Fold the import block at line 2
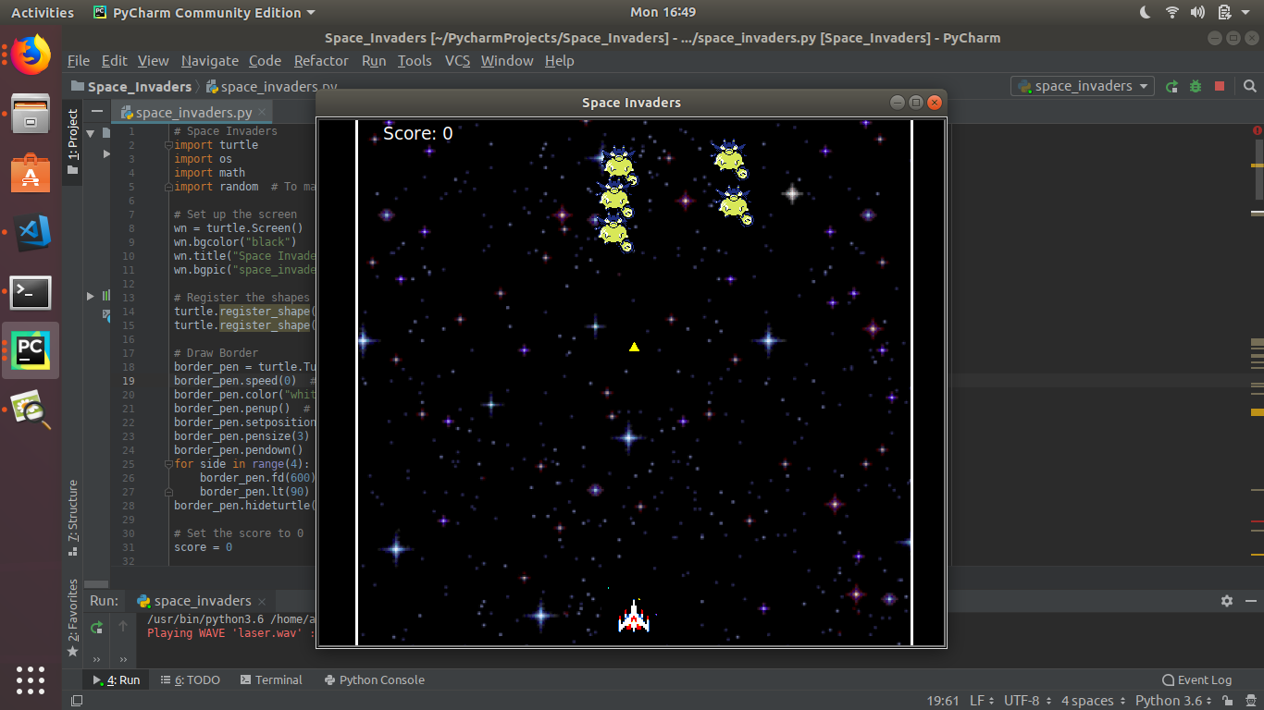 click(167, 145)
